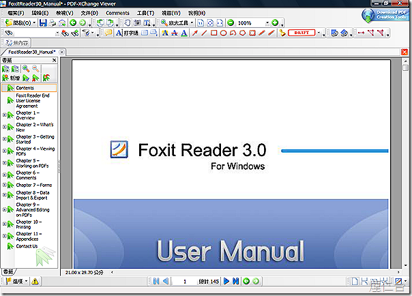The image size is (412, 296).
Task: Go to the previous page with blue arrow
Action: [166, 281]
